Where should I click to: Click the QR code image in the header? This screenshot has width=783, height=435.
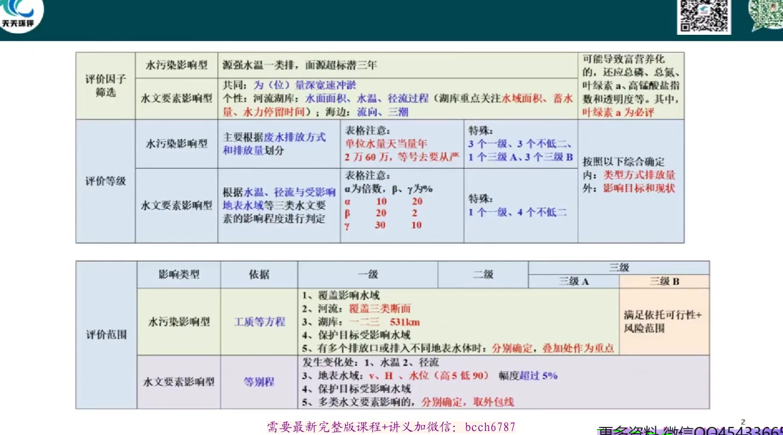pyautogui.click(x=703, y=16)
